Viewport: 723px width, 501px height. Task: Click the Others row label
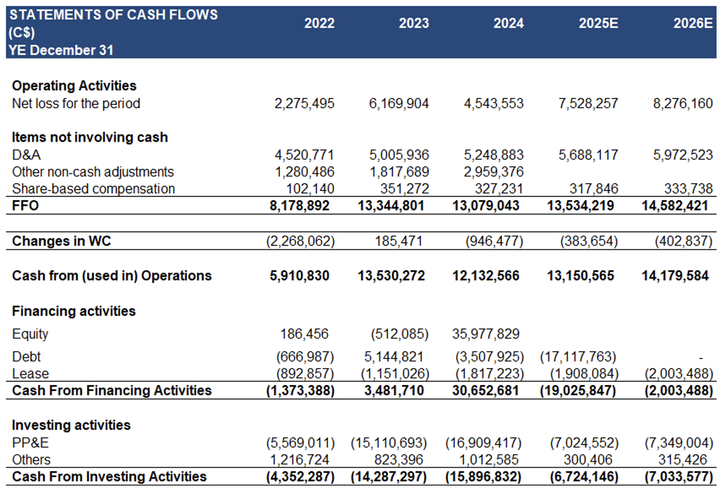(32, 460)
